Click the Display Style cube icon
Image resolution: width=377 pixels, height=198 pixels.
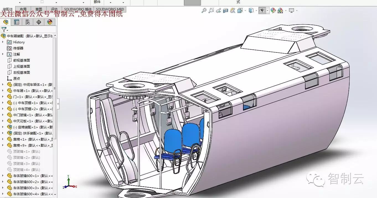251,10
